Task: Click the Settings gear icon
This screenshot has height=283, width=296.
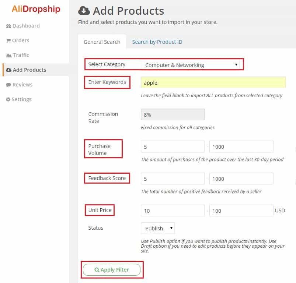Action: point(8,99)
